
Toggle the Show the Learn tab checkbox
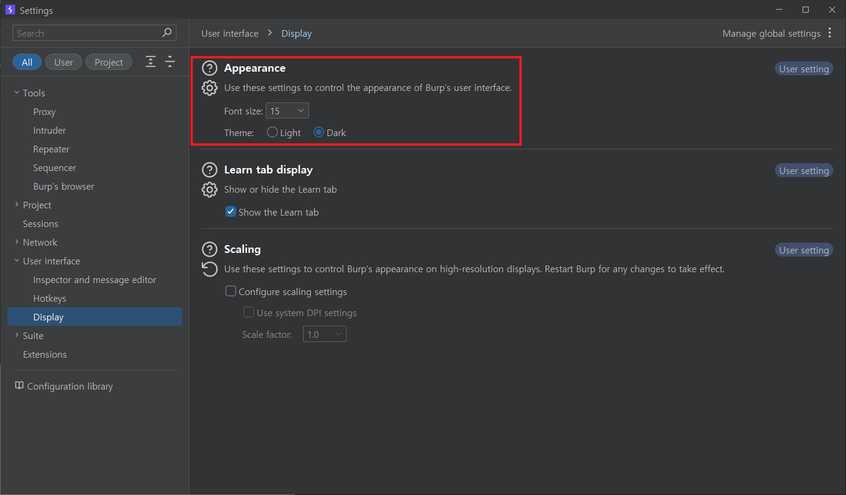(230, 212)
